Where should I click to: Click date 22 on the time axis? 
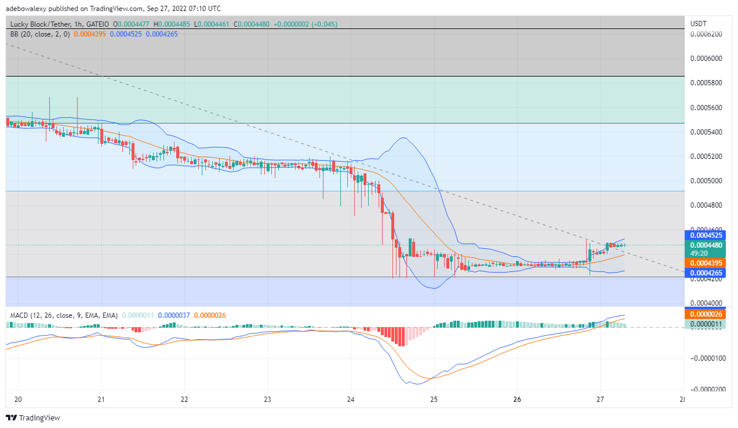(x=184, y=400)
